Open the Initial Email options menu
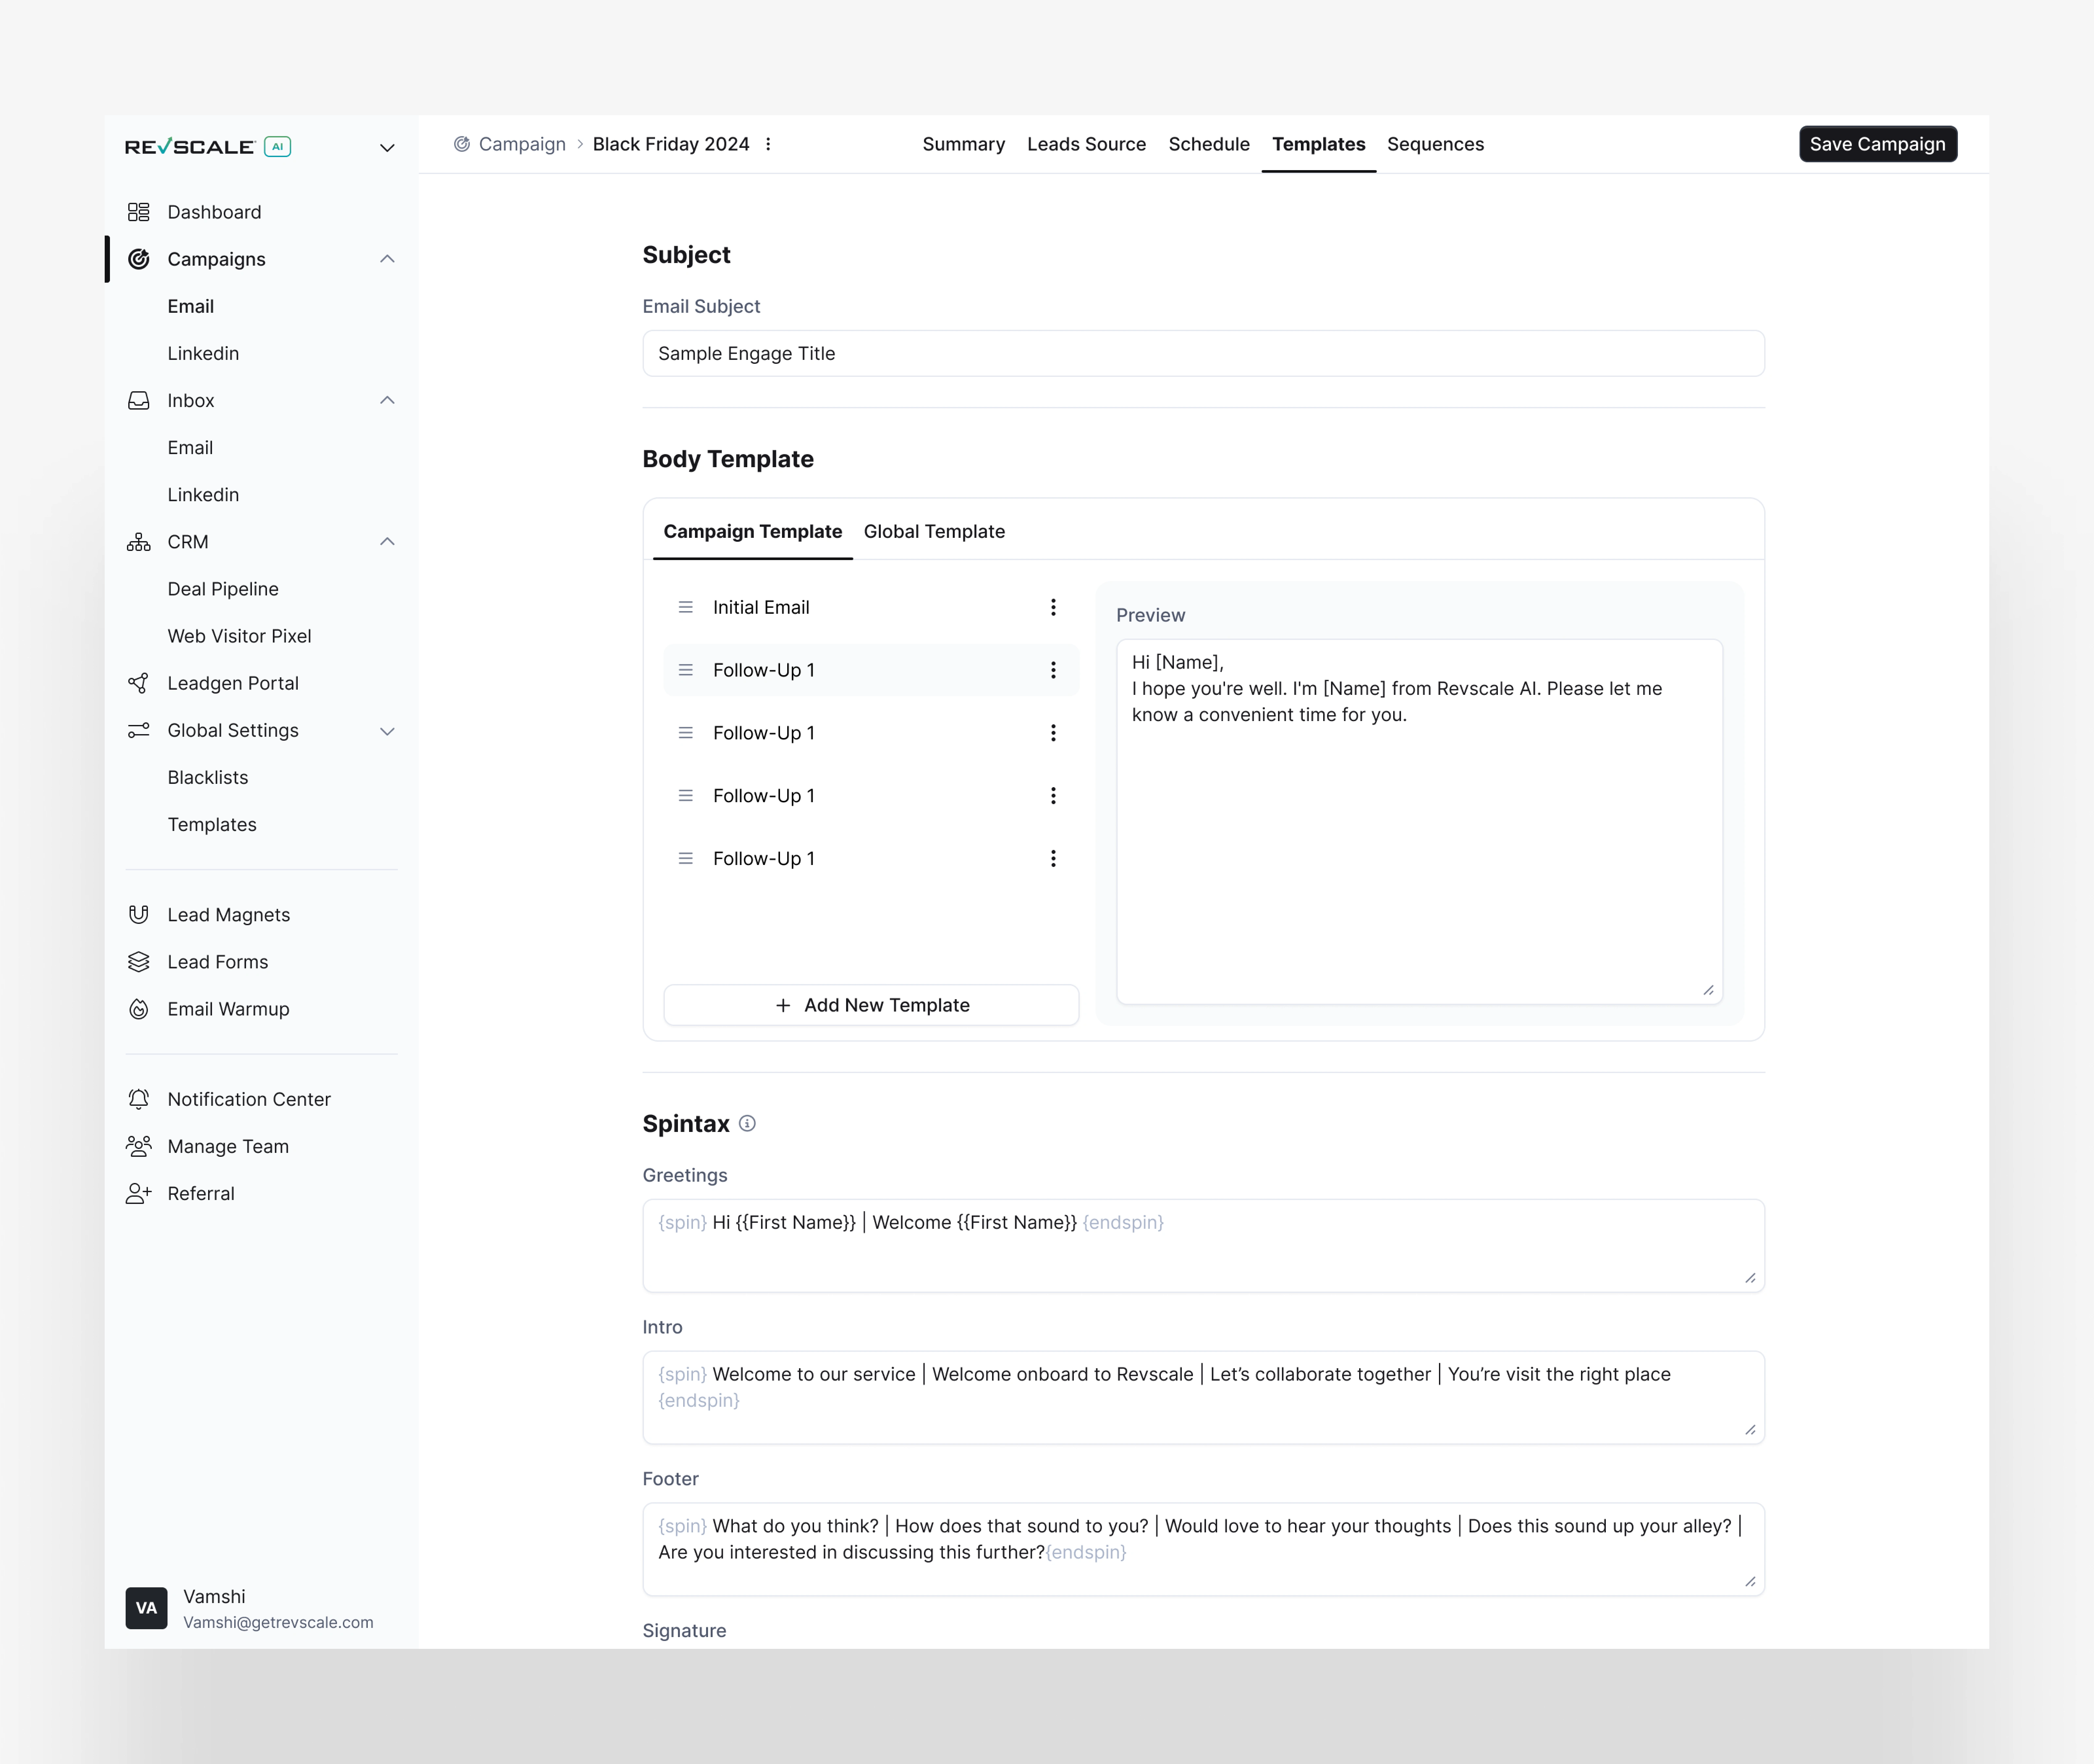2094x1764 pixels. (1053, 607)
